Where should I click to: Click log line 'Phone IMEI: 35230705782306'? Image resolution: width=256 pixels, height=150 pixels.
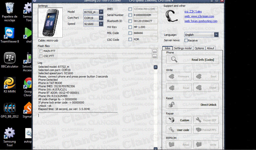point(56,86)
